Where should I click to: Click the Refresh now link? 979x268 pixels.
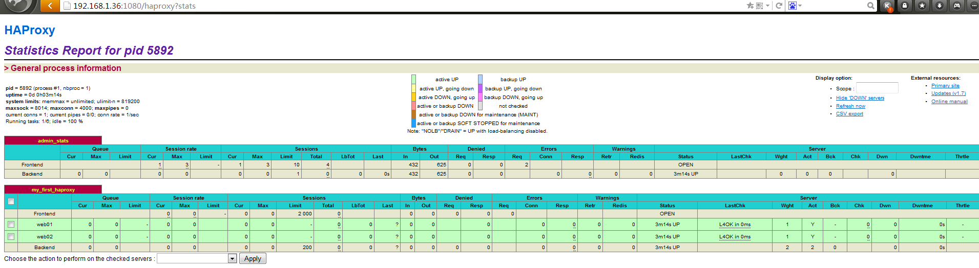pyautogui.click(x=850, y=106)
